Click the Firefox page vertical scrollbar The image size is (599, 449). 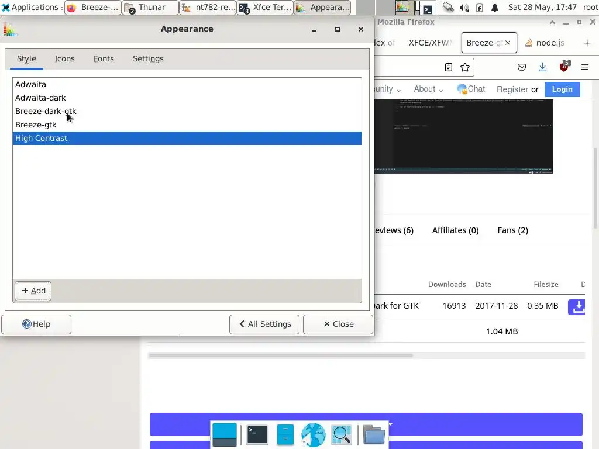pos(596,188)
